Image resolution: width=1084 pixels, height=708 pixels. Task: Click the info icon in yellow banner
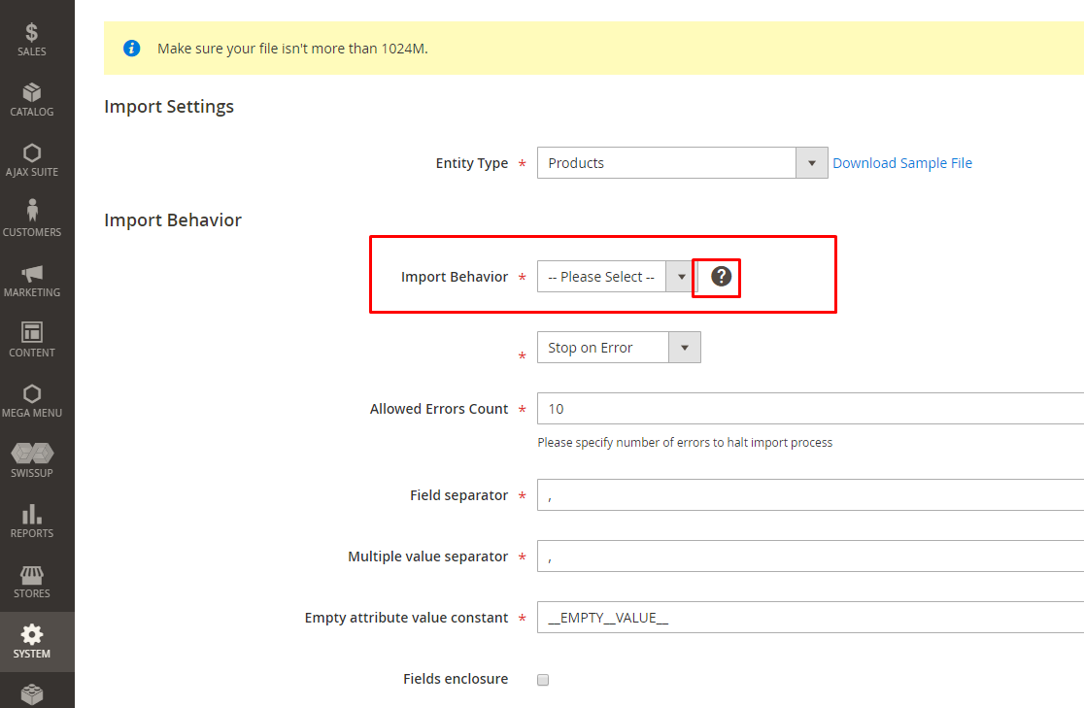(131, 48)
